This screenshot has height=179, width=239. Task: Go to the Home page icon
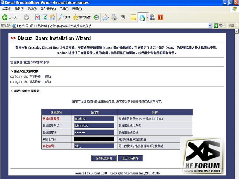click(52, 17)
